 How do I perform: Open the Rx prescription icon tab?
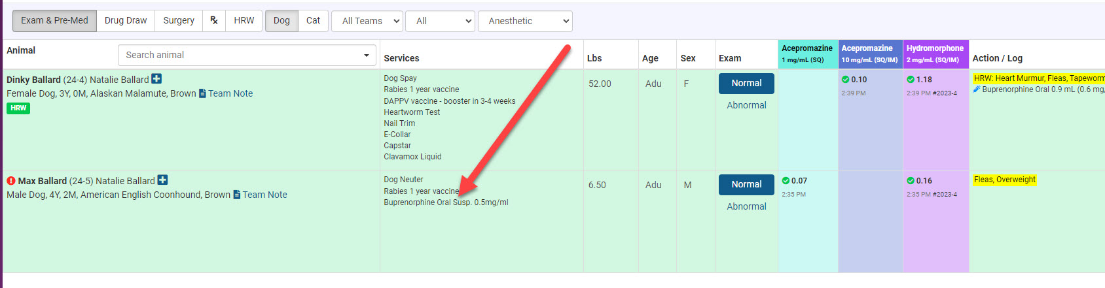(x=214, y=21)
